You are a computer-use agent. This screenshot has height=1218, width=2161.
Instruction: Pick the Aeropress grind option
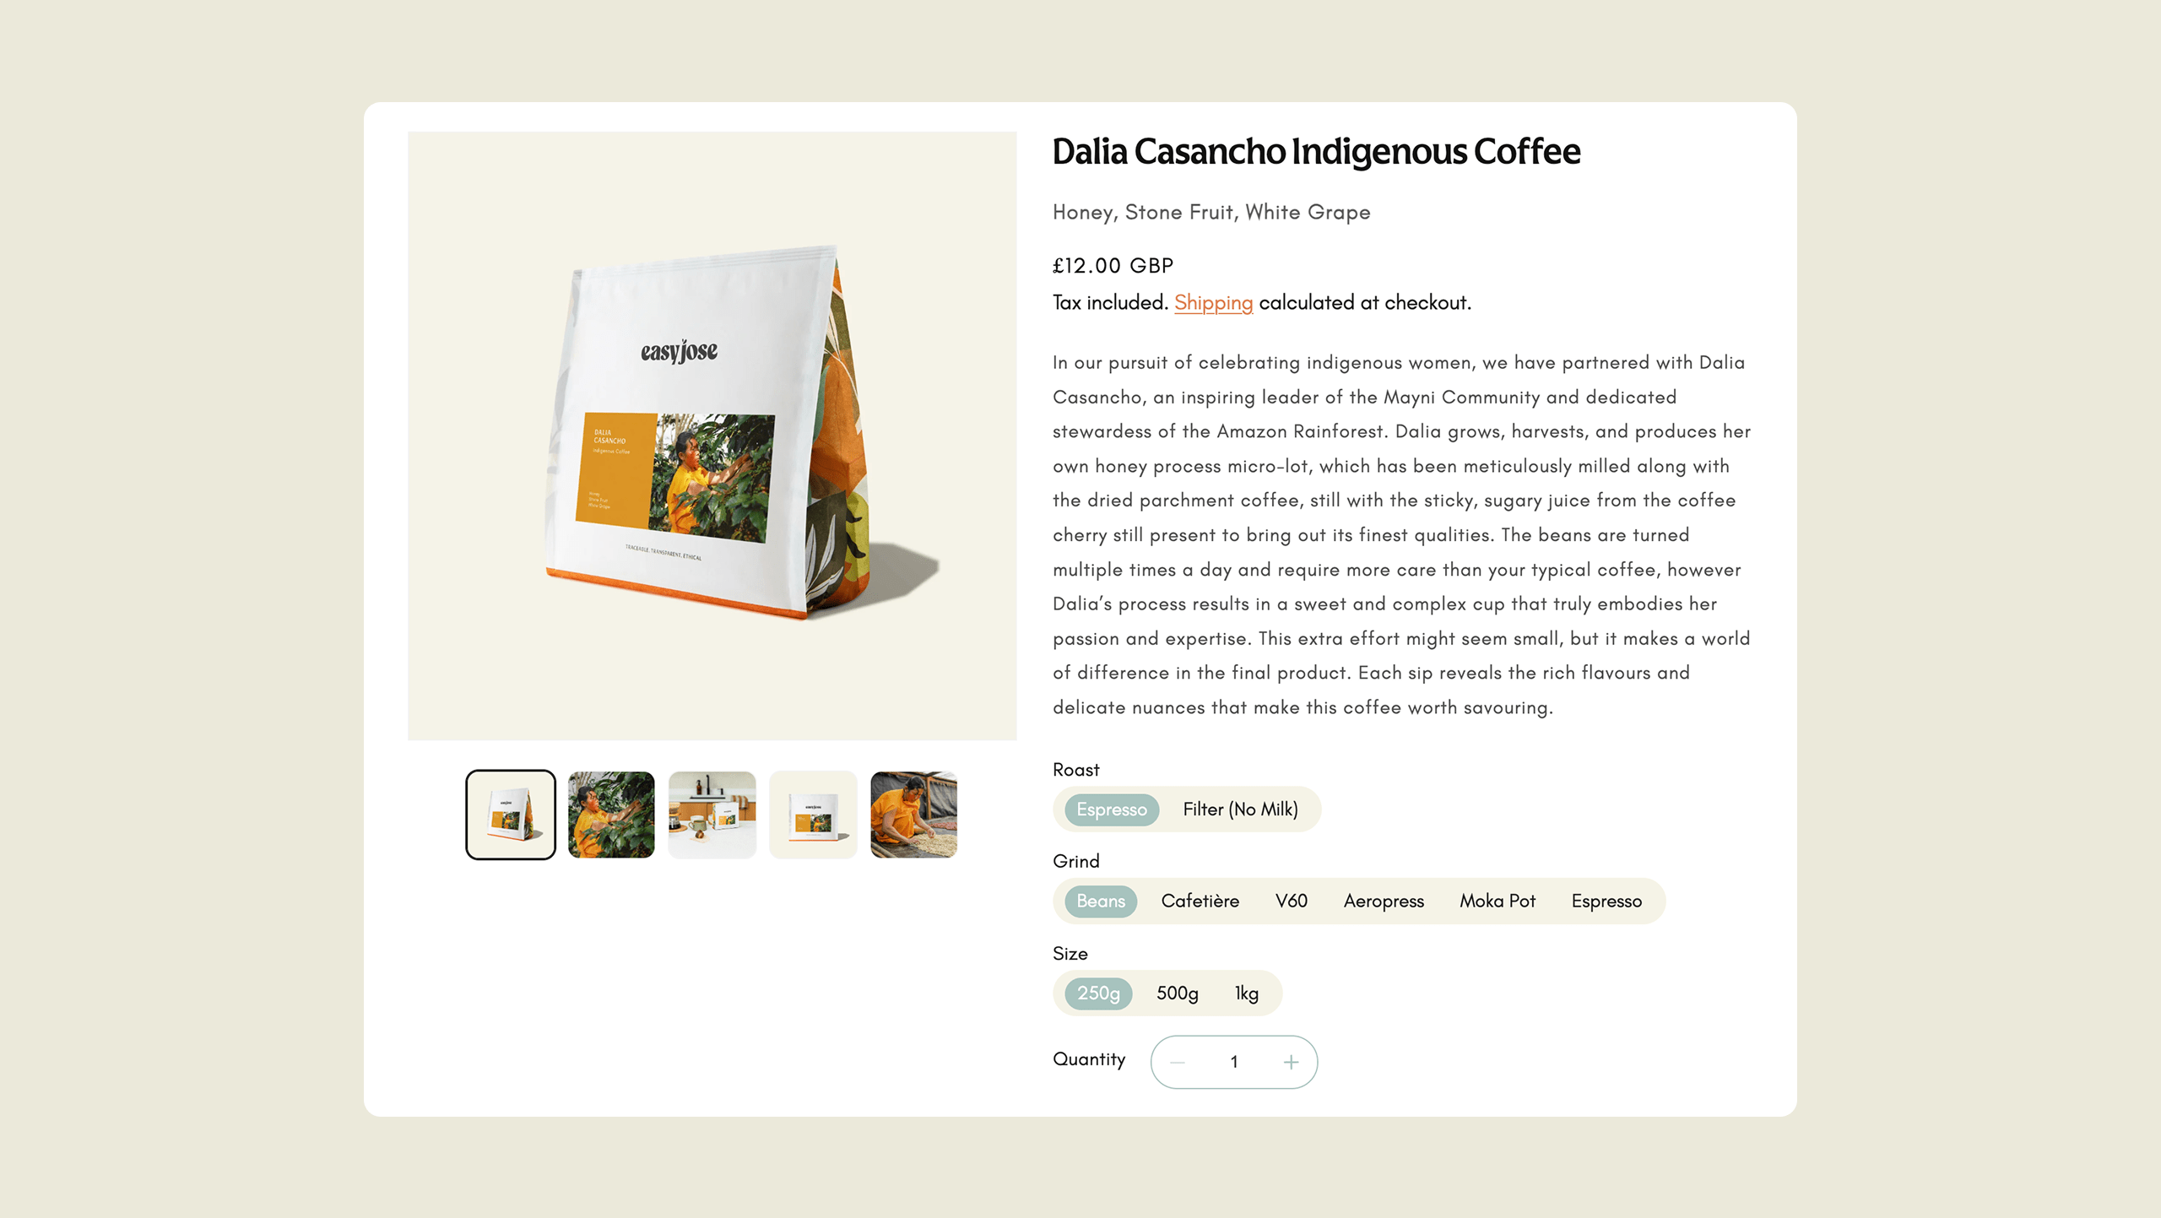pos(1383,901)
